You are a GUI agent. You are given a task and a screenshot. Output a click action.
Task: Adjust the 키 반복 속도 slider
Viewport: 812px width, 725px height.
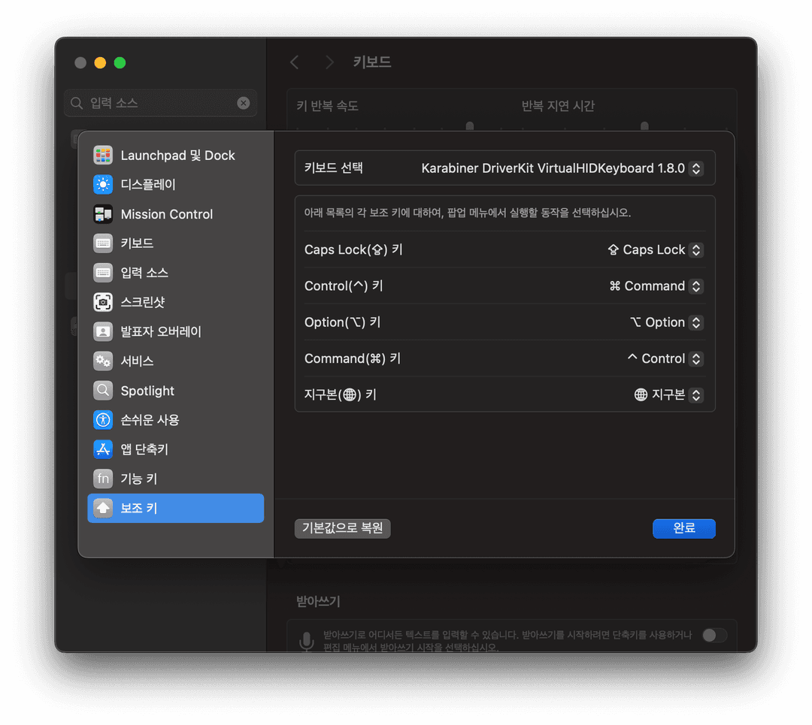click(470, 126)
